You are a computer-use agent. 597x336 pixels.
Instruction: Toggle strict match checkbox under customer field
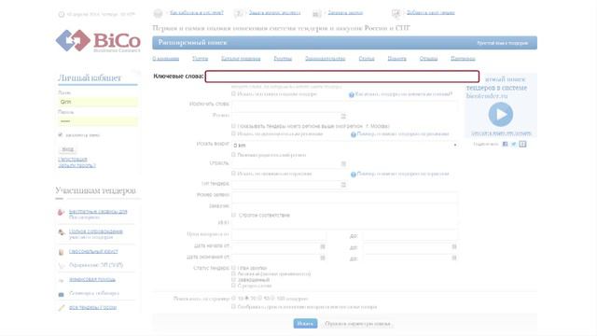point(233,215)
